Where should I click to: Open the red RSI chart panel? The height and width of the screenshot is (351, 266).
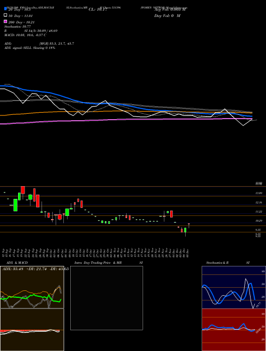tap(234, 330)
